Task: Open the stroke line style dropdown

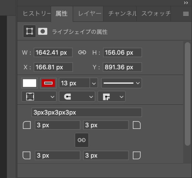Action: click(121, 83)
